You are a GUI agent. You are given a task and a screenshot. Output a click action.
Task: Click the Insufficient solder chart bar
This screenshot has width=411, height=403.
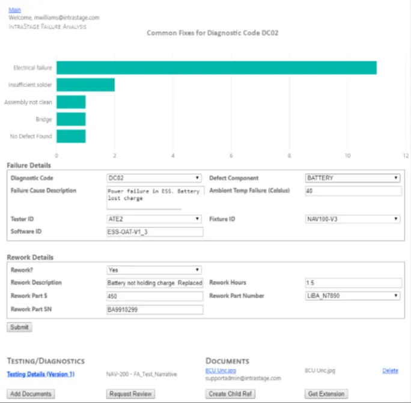click(85, 85)
